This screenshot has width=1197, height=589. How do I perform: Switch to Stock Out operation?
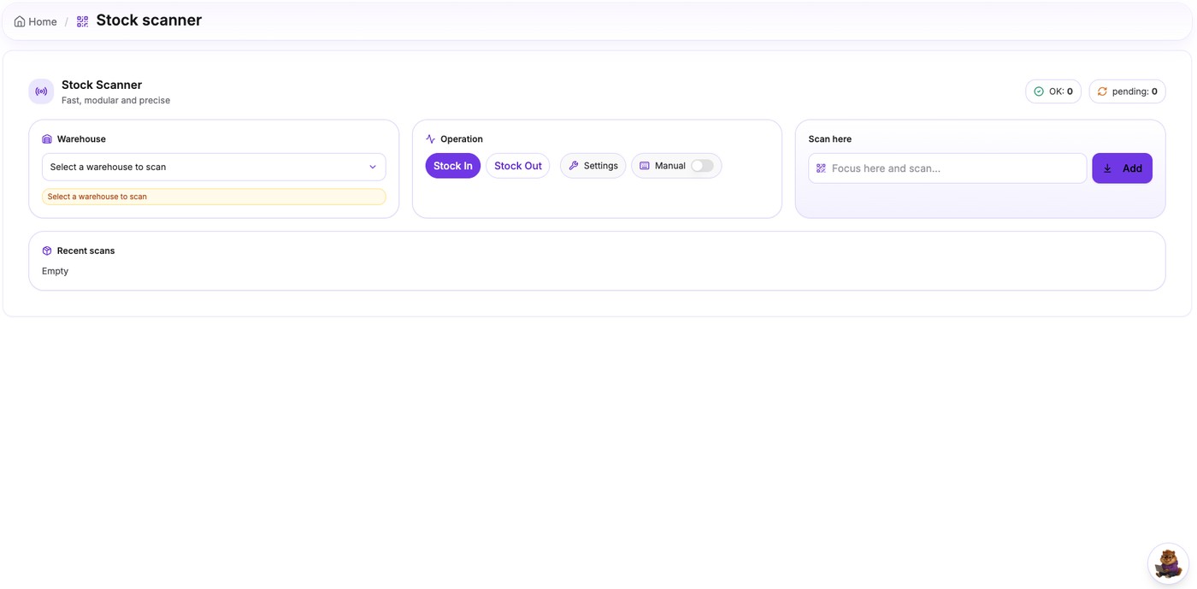click(x=517, y=166)
